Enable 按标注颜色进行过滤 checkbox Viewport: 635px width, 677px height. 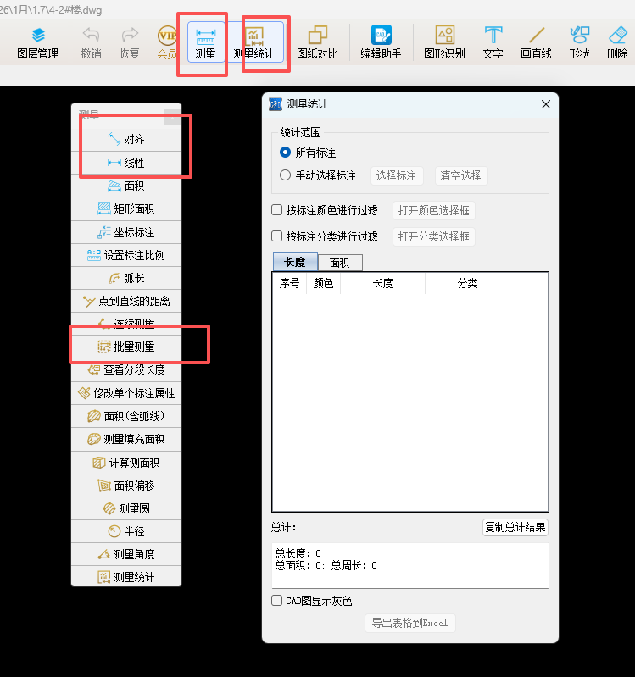click(x=277, y=210)
